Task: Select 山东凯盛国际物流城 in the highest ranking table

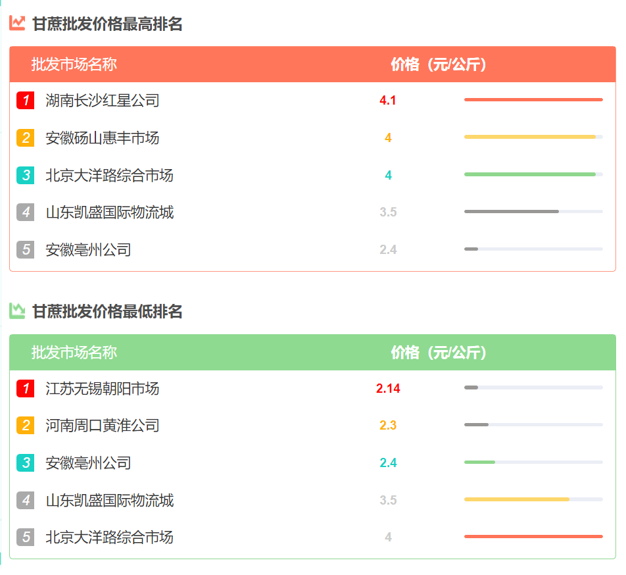Action: [109, 212]
